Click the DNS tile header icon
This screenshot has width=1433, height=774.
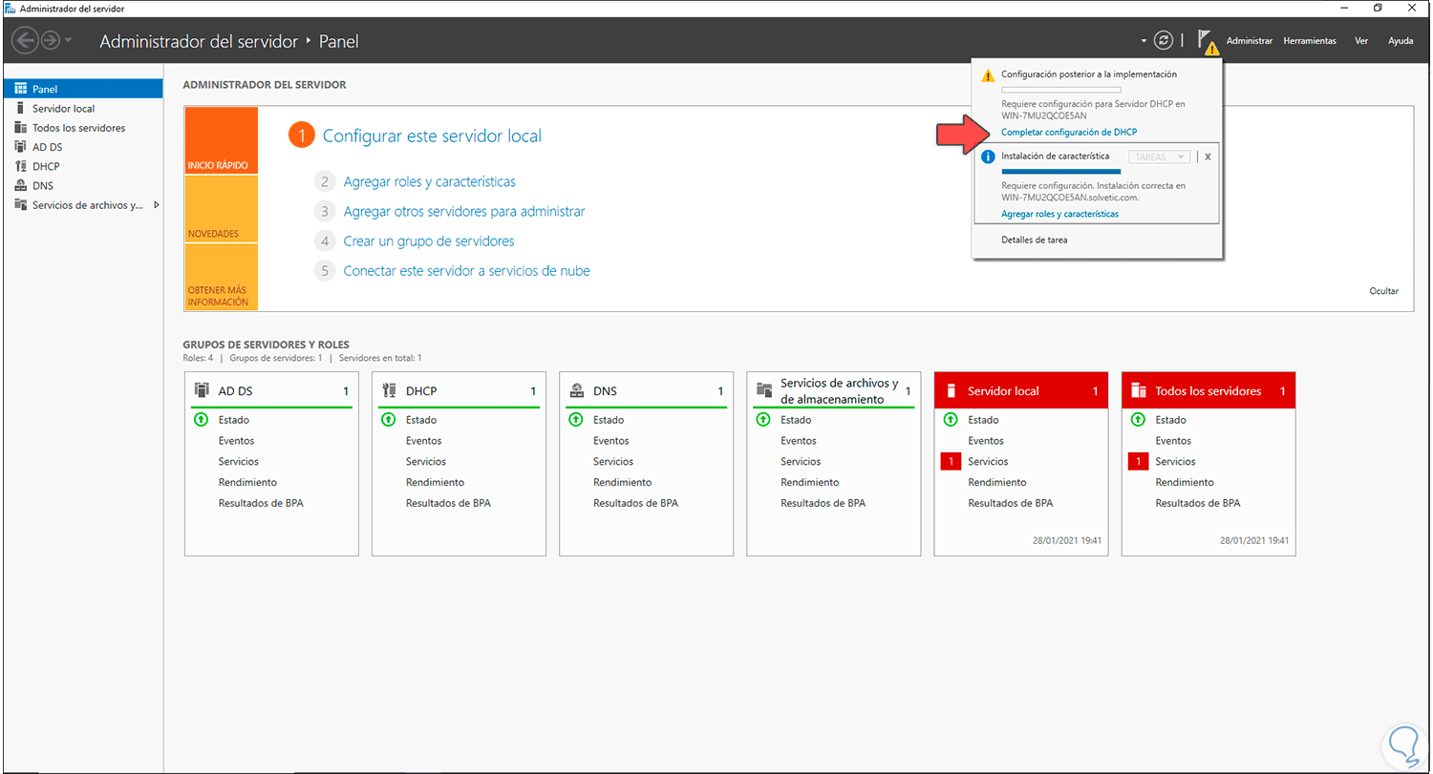coord(576,390)
